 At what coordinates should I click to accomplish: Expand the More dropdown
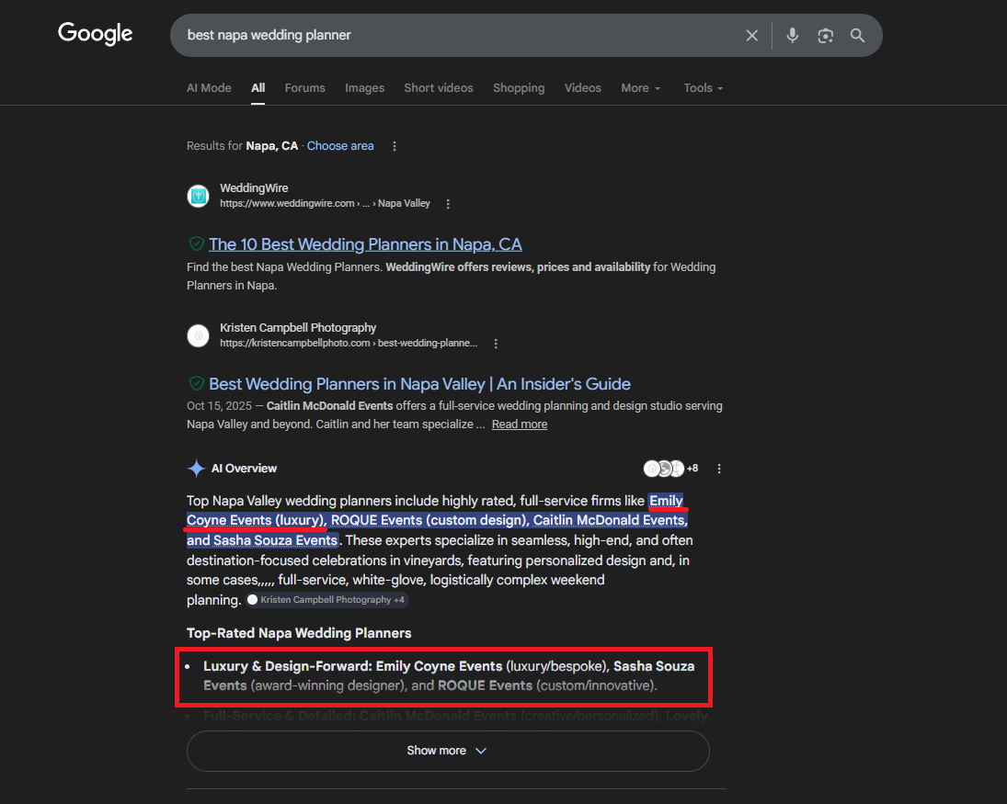pyautogui.click(x=640, y=88)
